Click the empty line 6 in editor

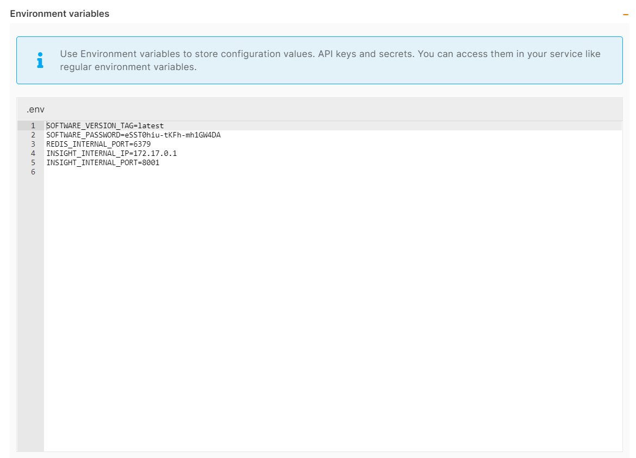(217, 172)
